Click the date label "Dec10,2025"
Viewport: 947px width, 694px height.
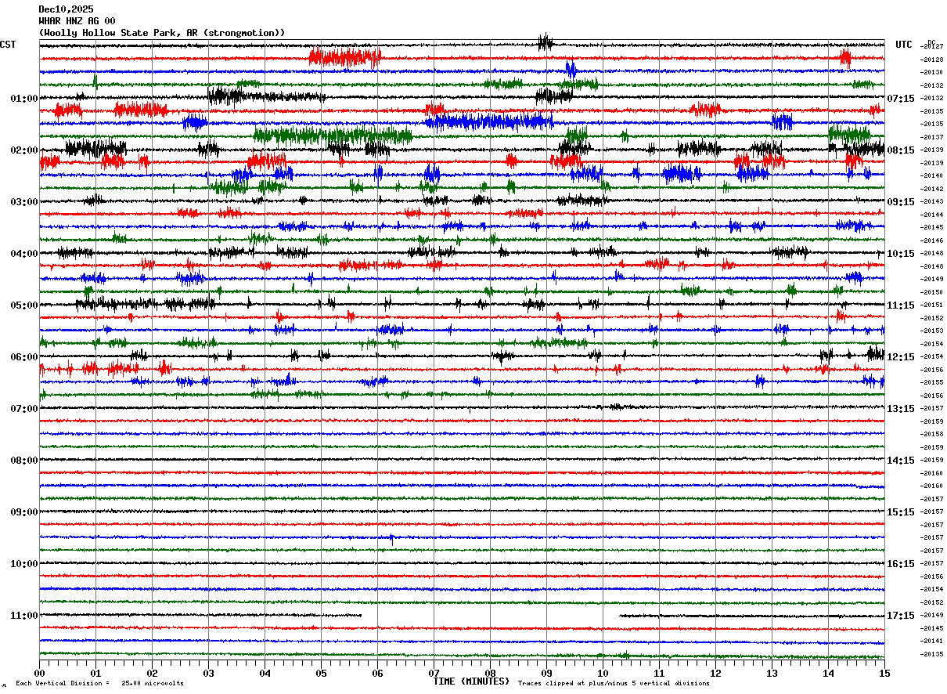tap(66, 9)
